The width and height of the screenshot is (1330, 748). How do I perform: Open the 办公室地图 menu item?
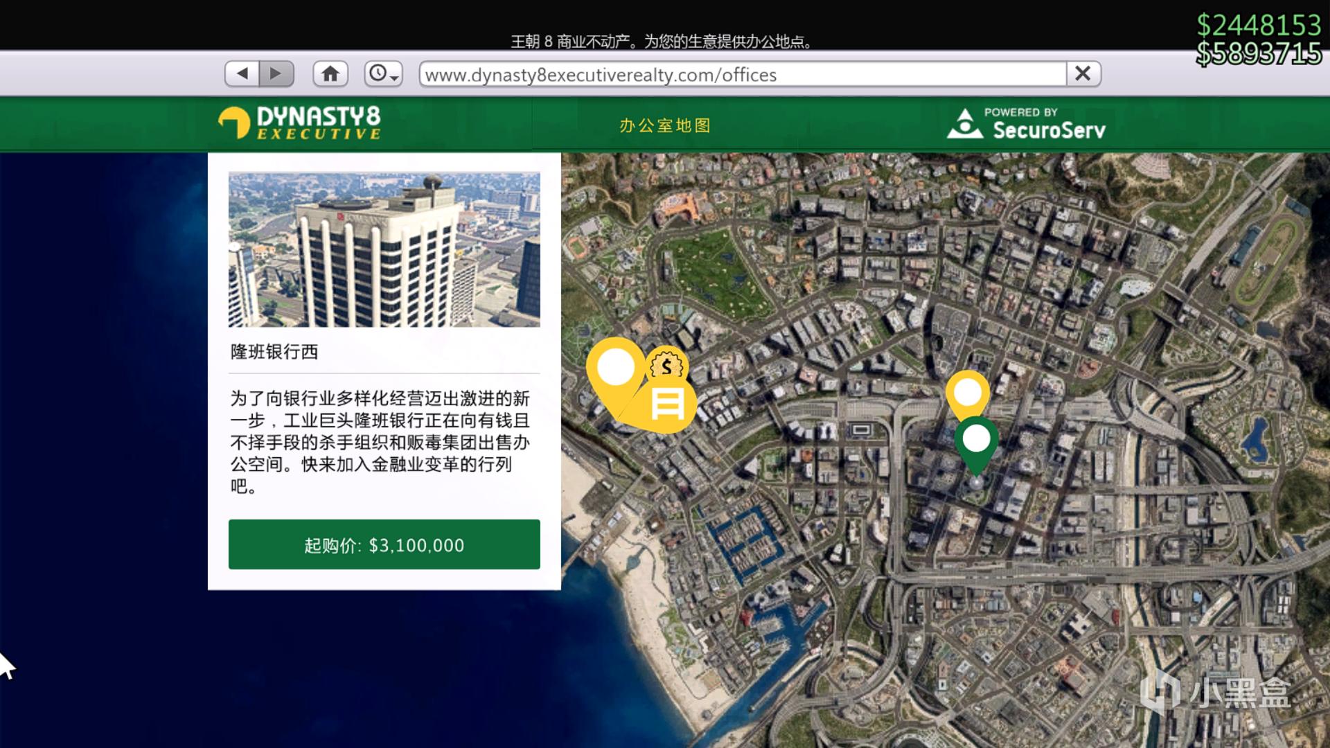(x=665, y=125)
